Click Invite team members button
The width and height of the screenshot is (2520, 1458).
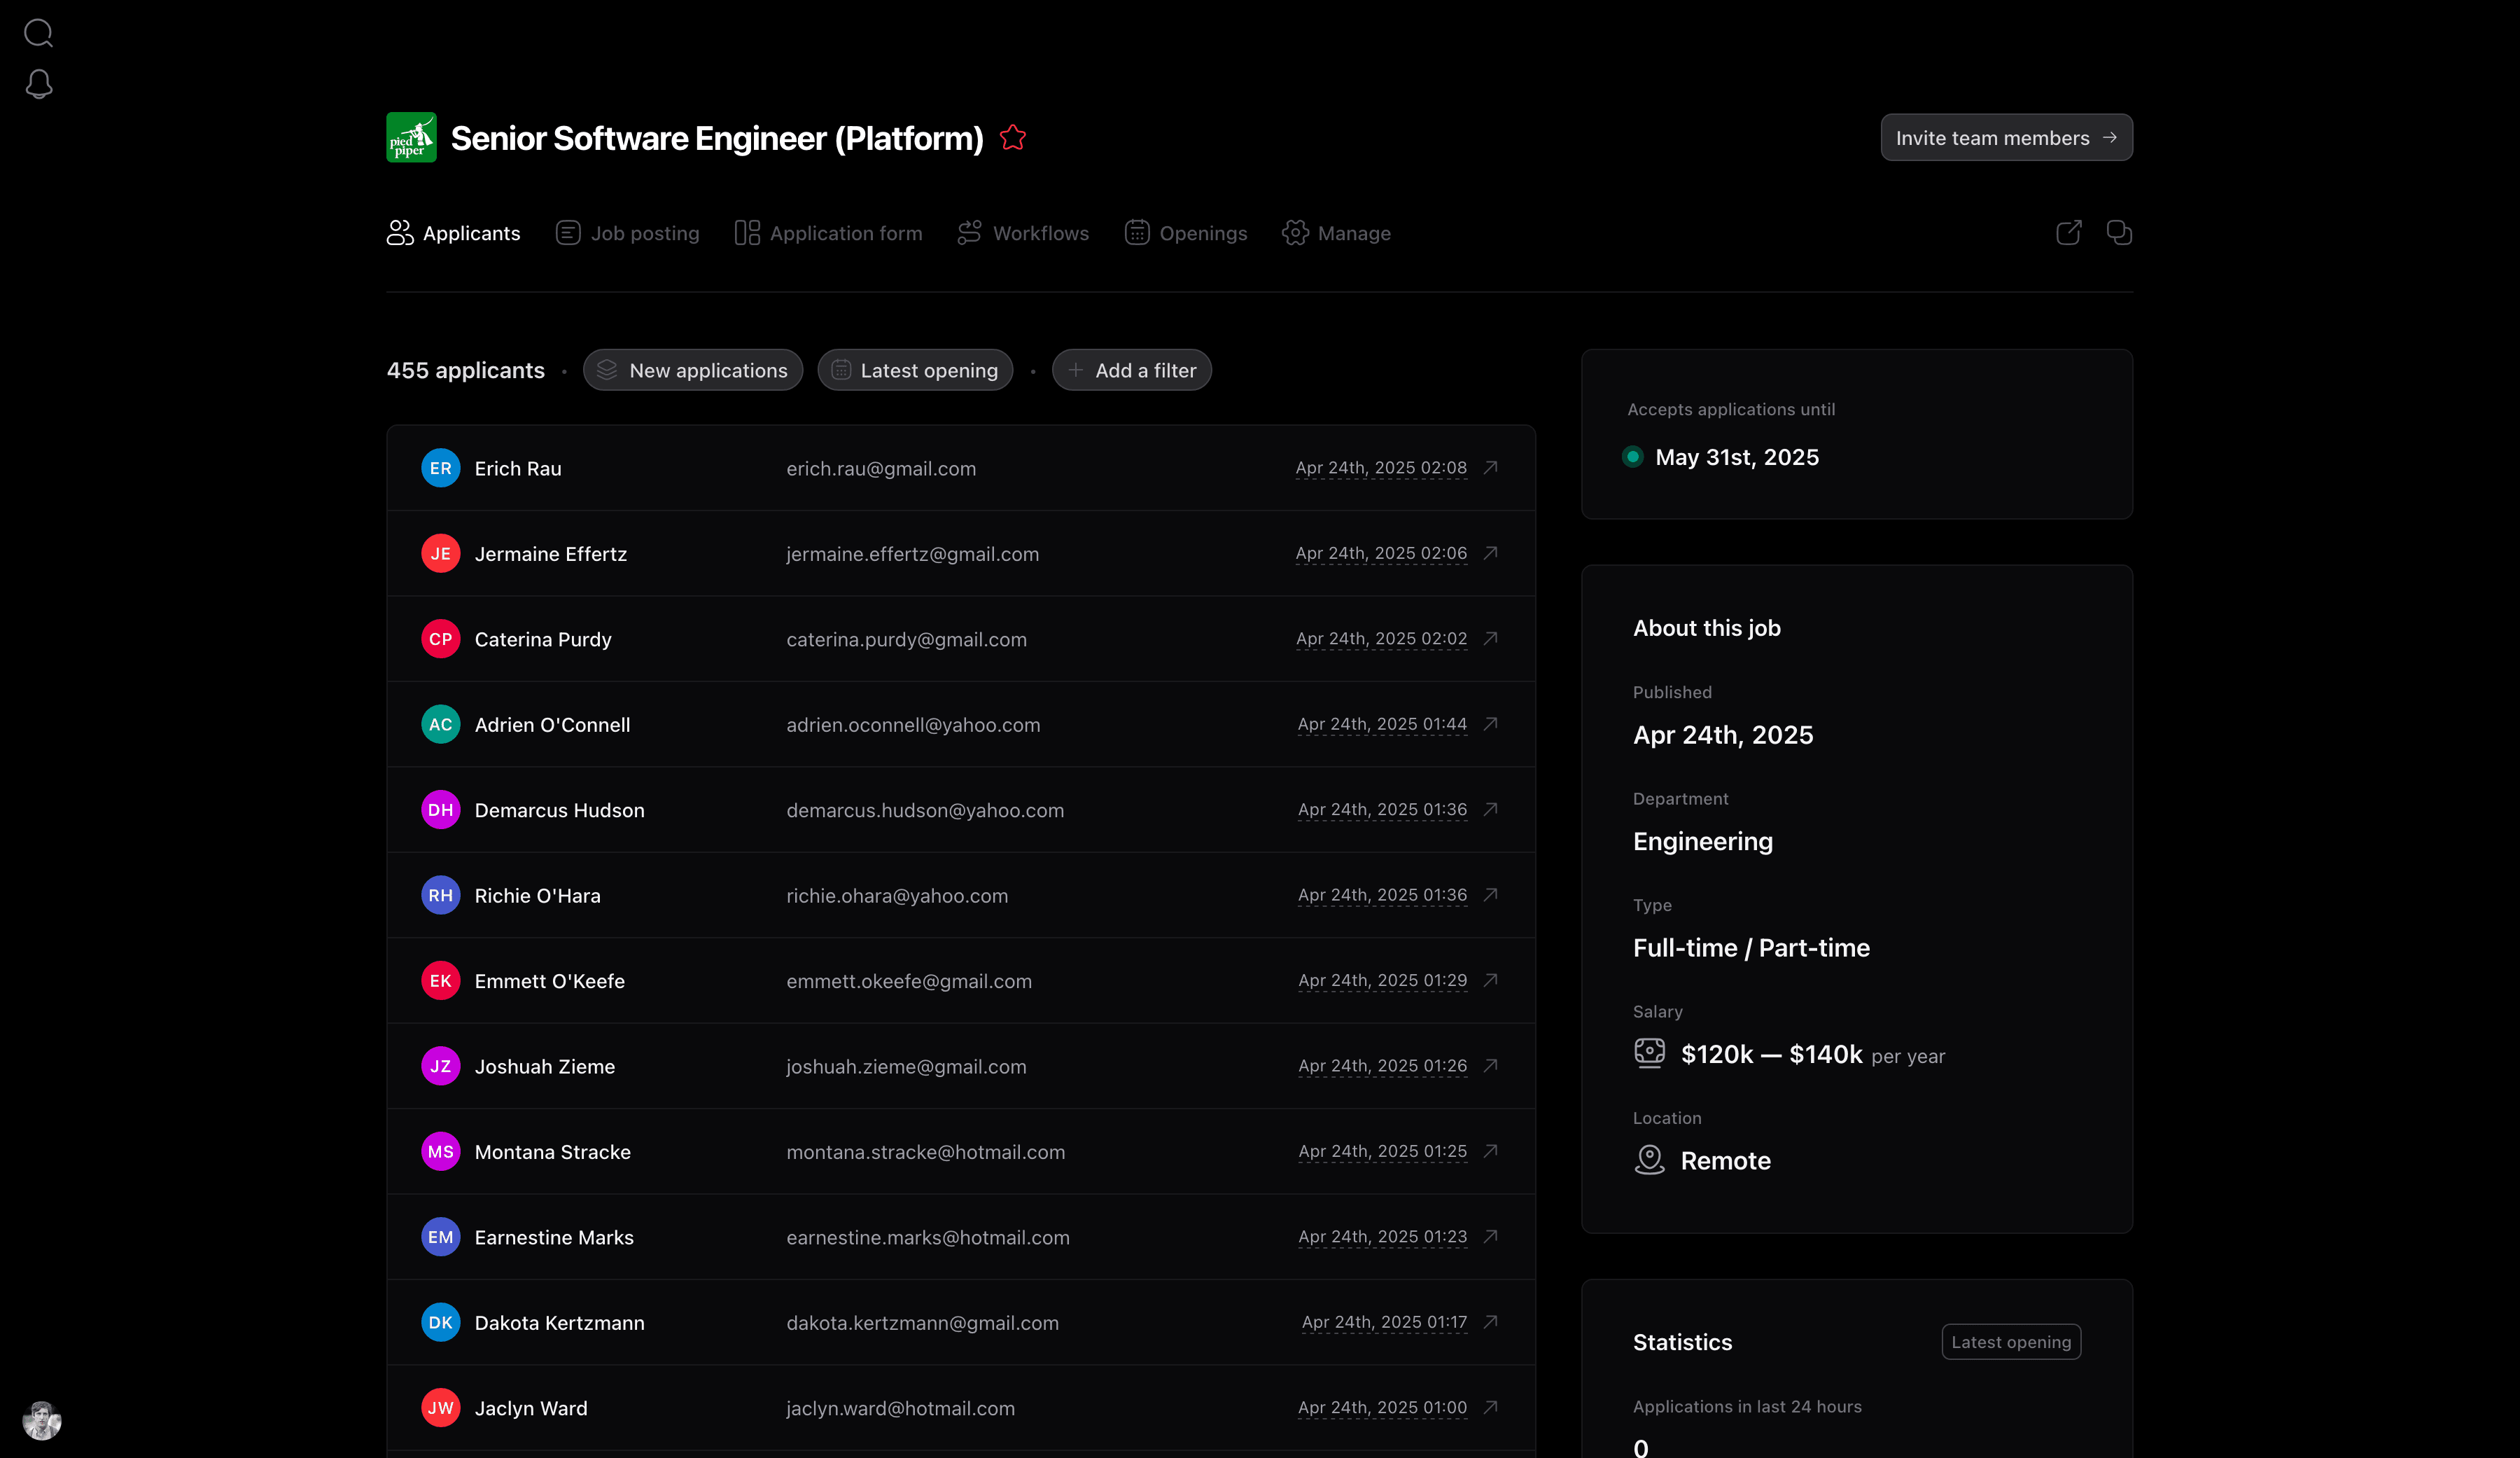pos(2005,138)
